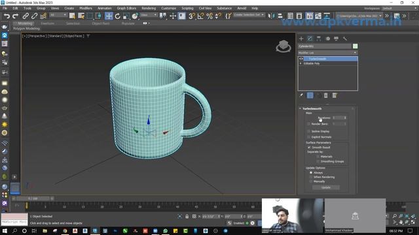Open the Modifier List dropdown
This screenshot has height=235, width=419.
point(327,53)
